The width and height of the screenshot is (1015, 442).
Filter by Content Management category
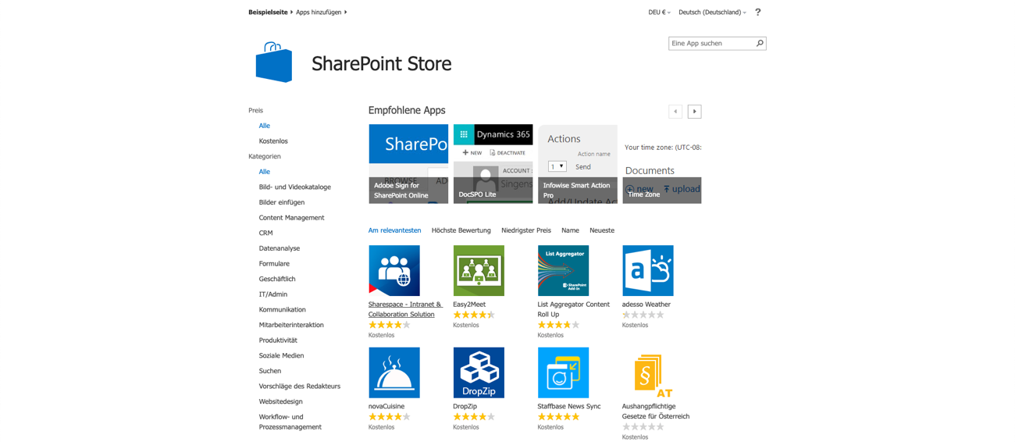click(291, 218)
